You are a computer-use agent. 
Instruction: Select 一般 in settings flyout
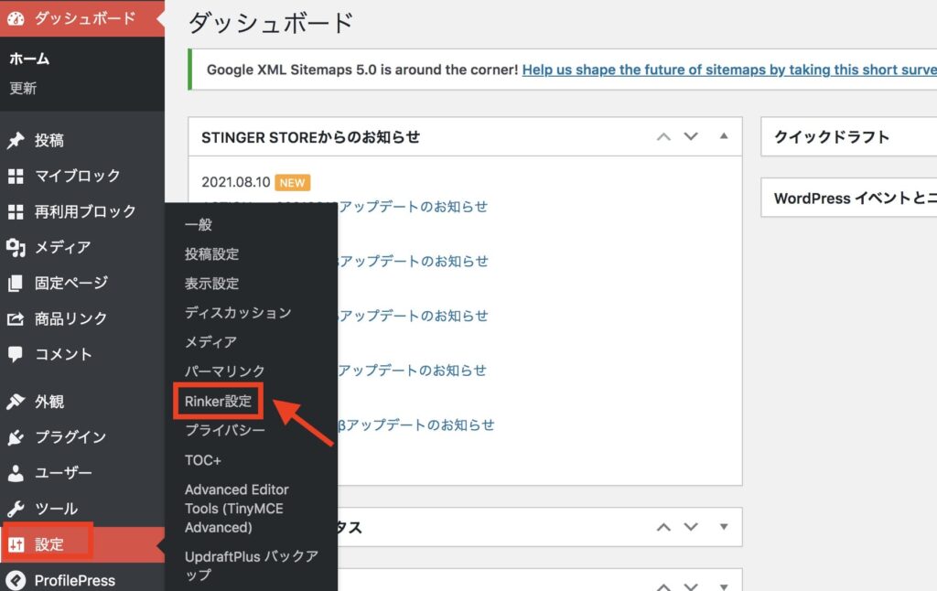pyautogui.click(x=199, y=225)
